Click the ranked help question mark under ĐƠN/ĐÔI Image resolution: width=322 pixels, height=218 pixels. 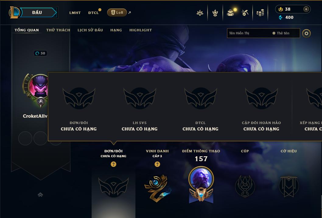[x=113, y=164]
